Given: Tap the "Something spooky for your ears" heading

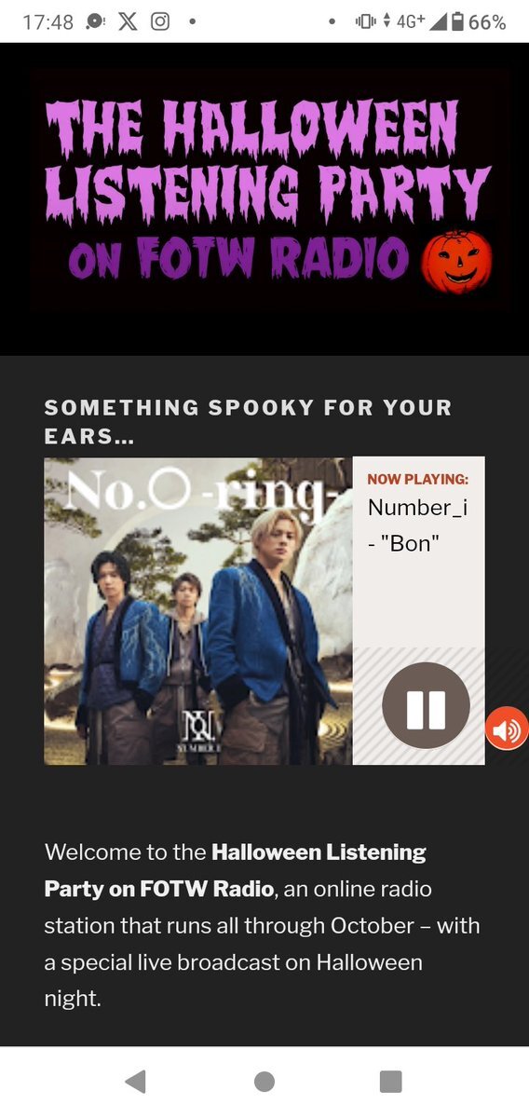Looking at the screenshot, I should click(249, 422).
